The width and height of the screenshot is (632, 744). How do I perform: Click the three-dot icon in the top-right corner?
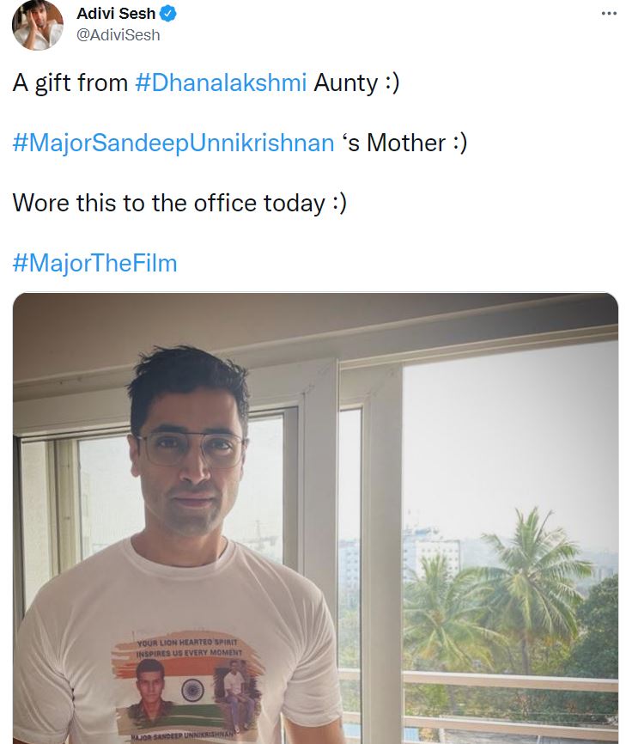[610, 13]
